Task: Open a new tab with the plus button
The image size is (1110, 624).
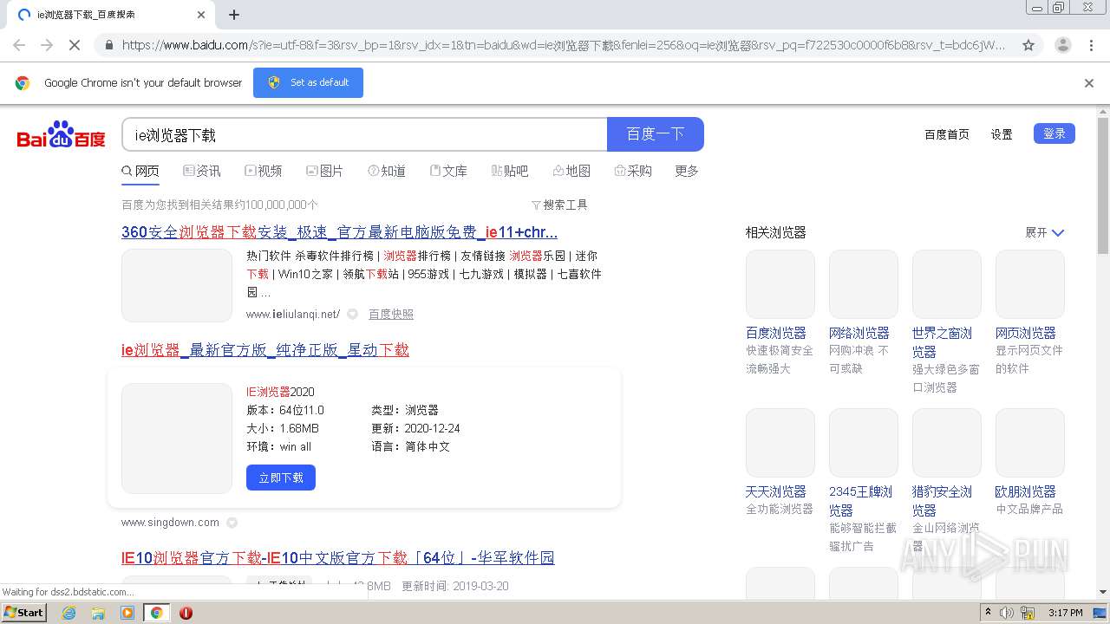Action: click(234, 15)
